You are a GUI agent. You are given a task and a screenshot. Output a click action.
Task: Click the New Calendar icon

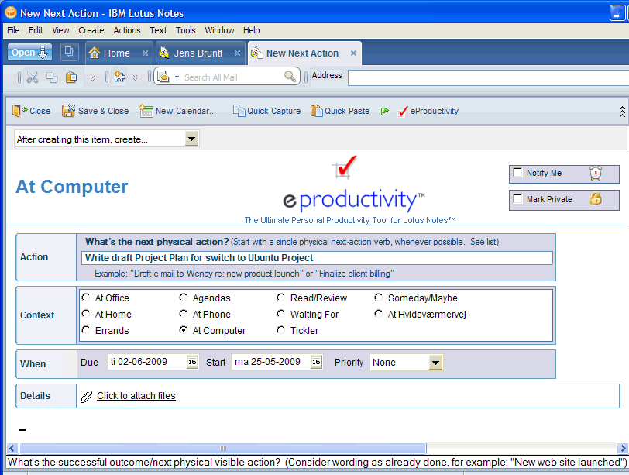(146, 111)
